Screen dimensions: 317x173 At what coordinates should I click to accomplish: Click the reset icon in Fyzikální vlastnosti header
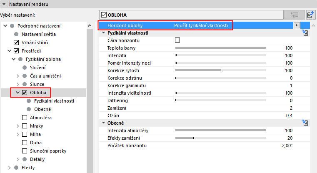point(305,33)
